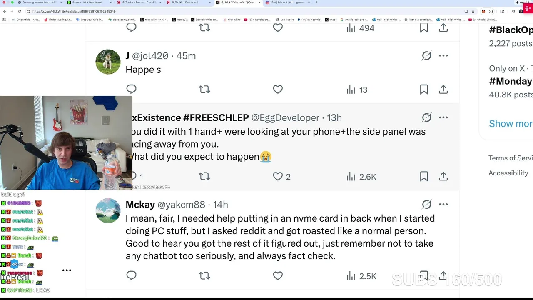
Task: Open more options for @jol420 reply
Action: pyautogui.click(x=443, y=56)
